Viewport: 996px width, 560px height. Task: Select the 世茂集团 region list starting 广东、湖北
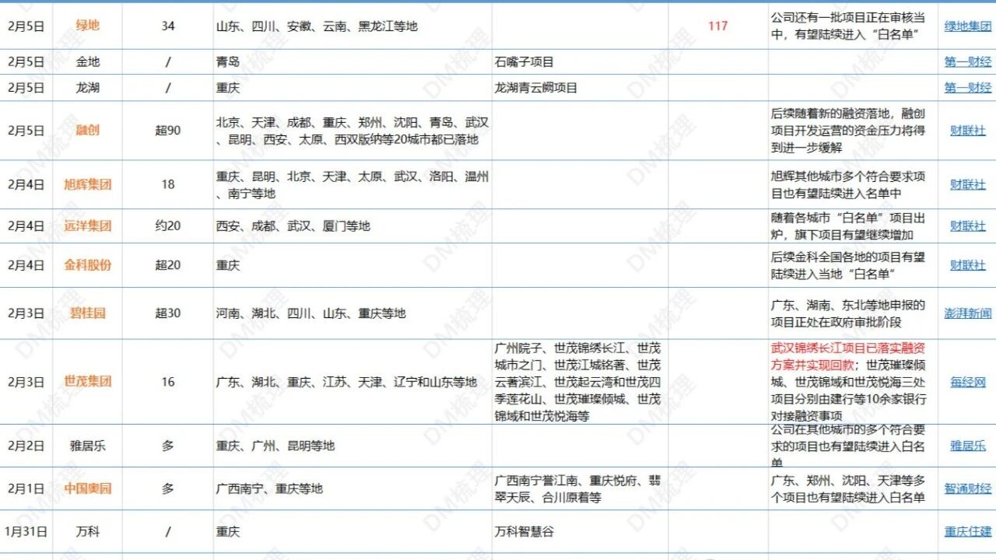click(352, 381)
